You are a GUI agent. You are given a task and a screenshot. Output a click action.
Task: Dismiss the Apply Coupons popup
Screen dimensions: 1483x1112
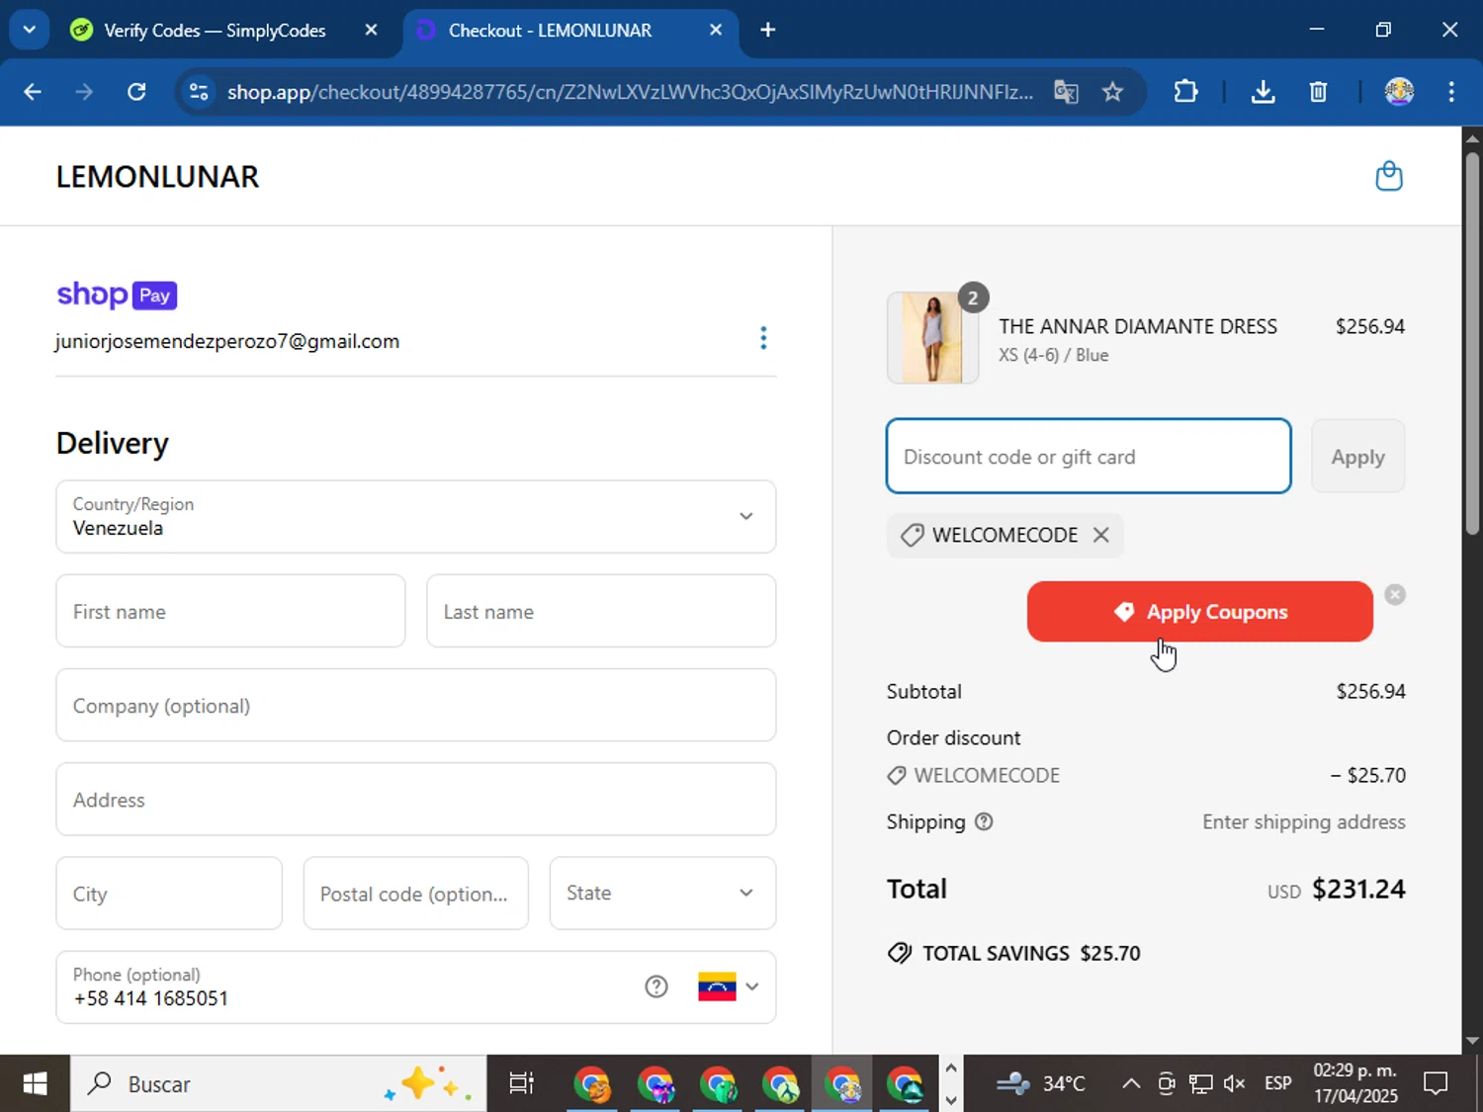click(x=1395, y=594)
